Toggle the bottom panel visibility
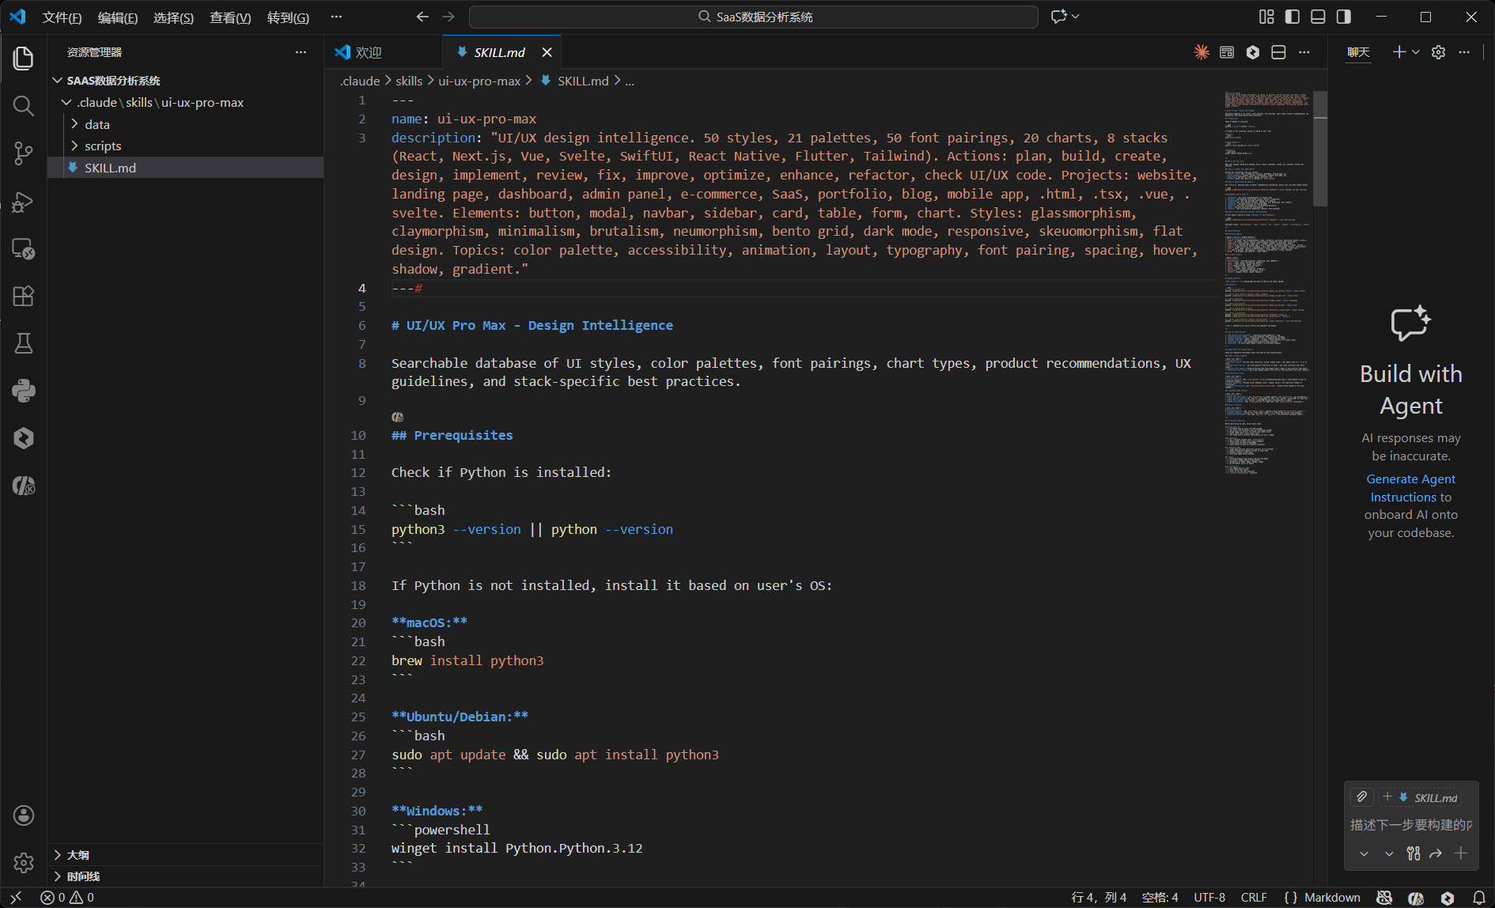The height and width of the screenshot is (908, 1495). click(x=1318, y=17)
